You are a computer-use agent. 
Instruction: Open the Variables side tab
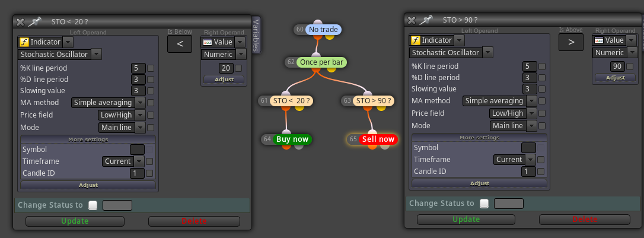click(x=256, y=34)
